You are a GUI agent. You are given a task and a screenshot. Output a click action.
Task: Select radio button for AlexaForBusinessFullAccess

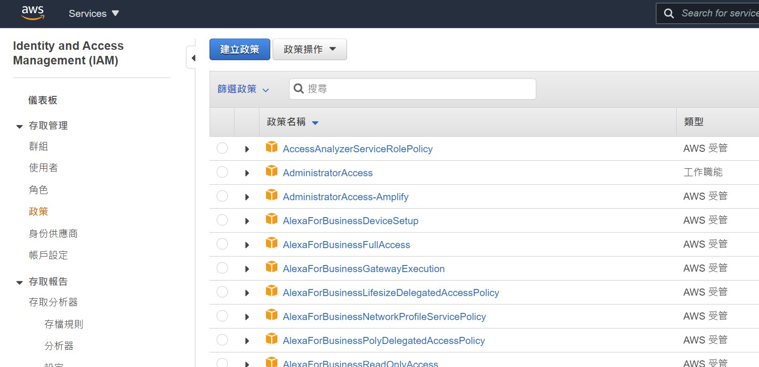coord(222,244)
